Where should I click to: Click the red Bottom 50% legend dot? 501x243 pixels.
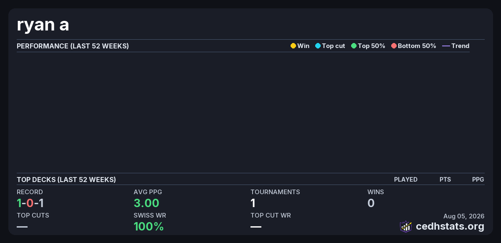coord(394,46)
